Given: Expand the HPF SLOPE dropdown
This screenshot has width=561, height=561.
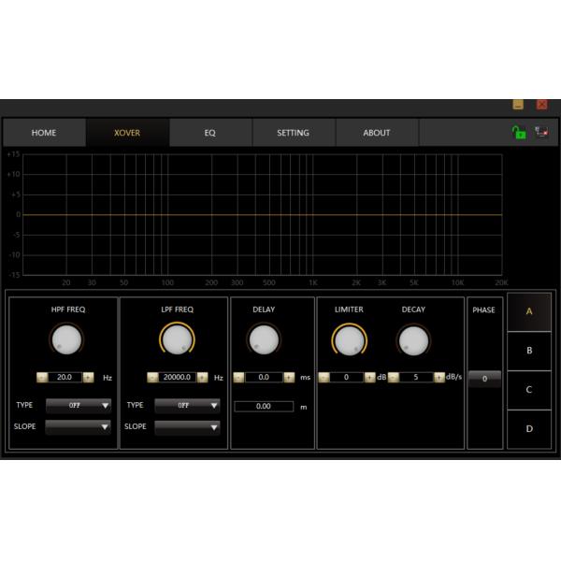Looking at the screenshot, I should pyautogui.click(x=78, y=427).
